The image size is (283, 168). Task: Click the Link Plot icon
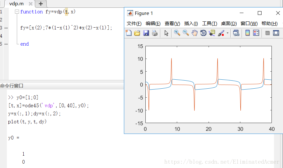coord(236,33)
